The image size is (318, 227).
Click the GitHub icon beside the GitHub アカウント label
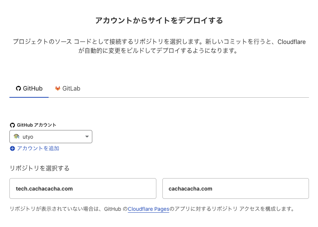point(12,125)
